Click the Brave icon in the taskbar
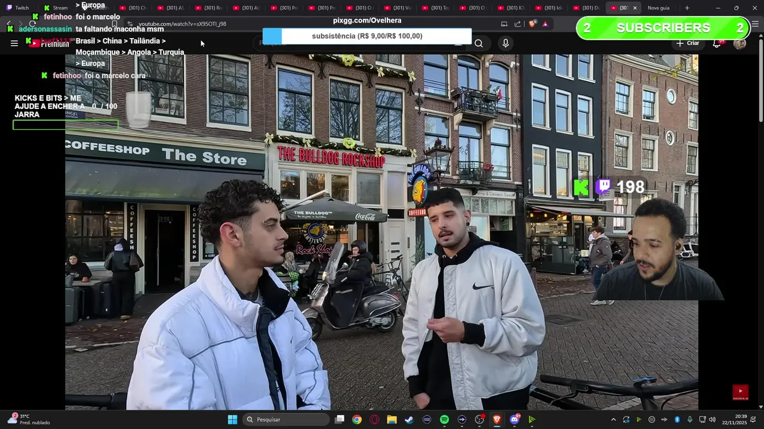Screen dimensions: 764x429 497,419
